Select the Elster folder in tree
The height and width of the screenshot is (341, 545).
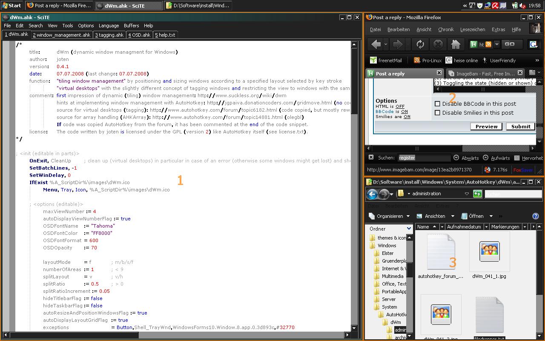384,253
